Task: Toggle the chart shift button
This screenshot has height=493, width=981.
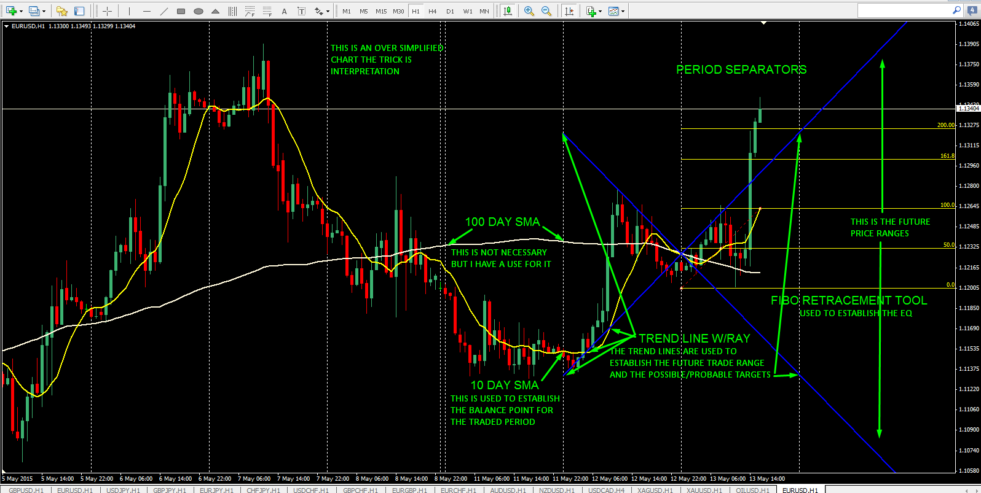Action: [x=569, y=11]
